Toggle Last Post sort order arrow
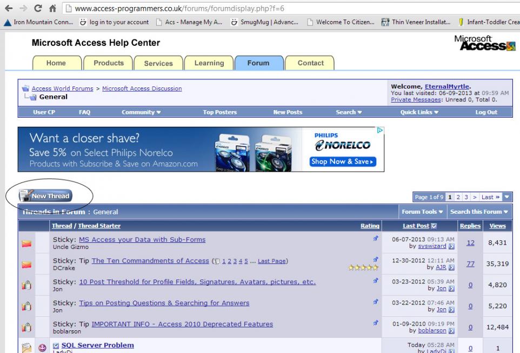This screenshot has width=520, height=353. pyautogui.click(x=434, y=226)
